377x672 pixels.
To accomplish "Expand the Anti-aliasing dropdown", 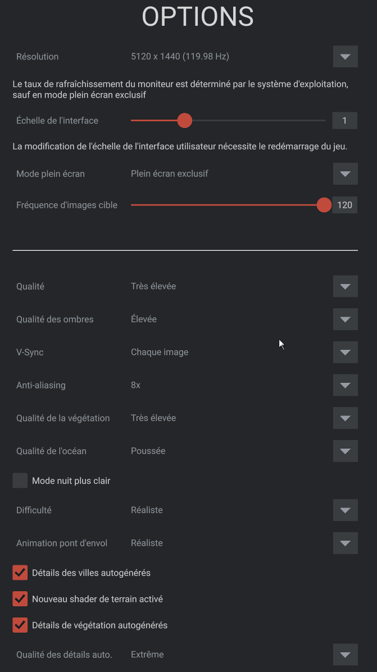I will point(345,385).
